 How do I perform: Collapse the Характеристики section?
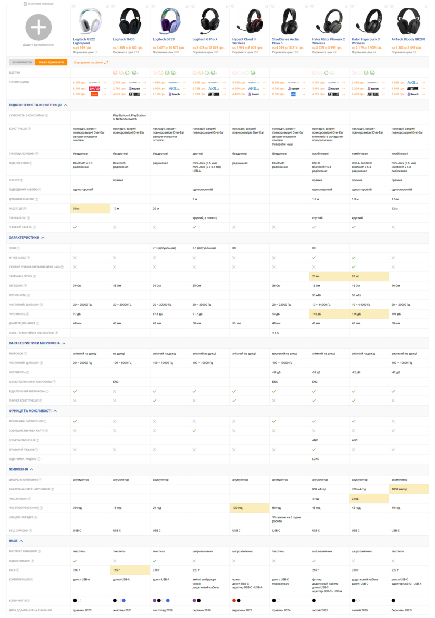point(43,238)
